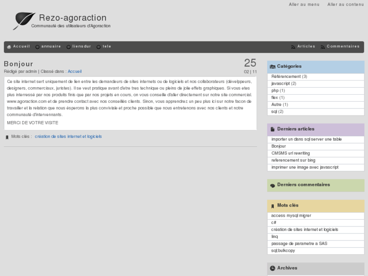Click the folder icon in Catégories header
The height and width of the screenshot is (276, 368).
click(272, 67)
